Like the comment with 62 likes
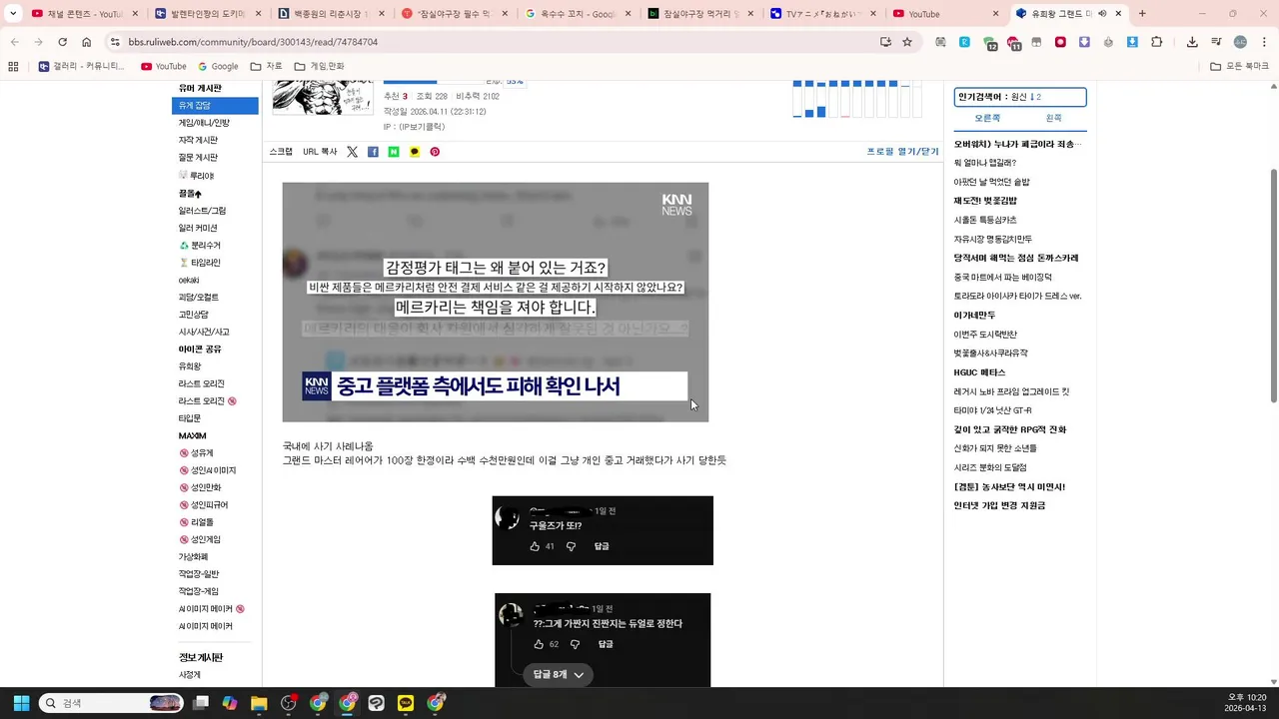The width and height of the screenshot is (1279, 719). pos(539,644)
